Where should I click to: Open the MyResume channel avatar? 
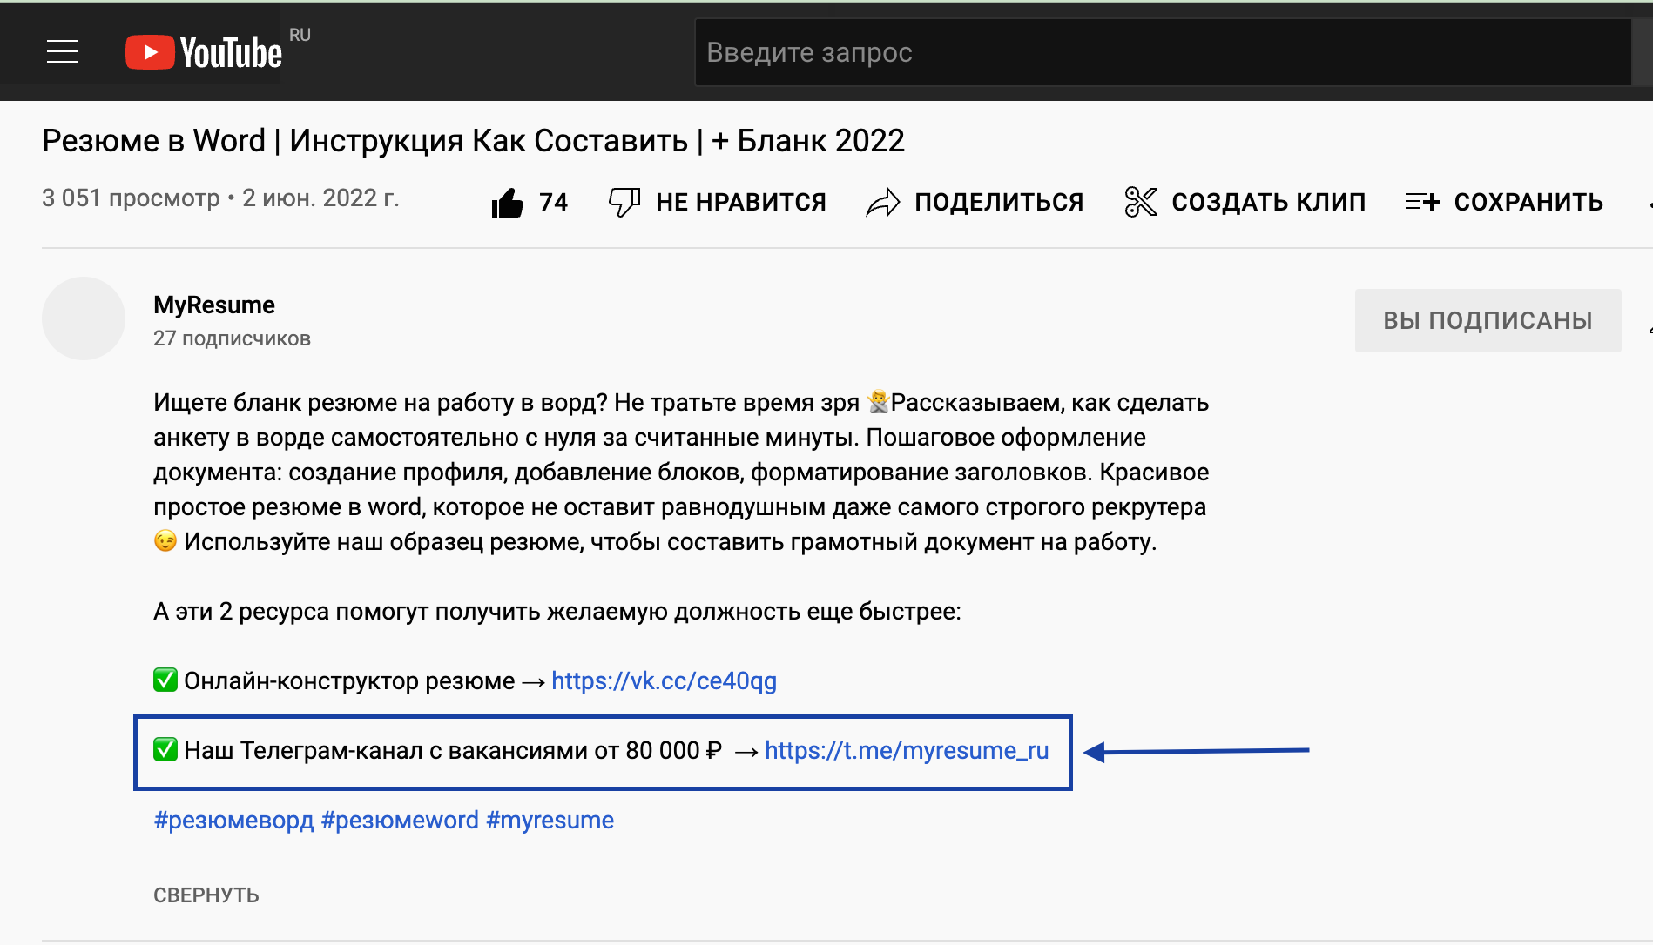tap(84, 318)
